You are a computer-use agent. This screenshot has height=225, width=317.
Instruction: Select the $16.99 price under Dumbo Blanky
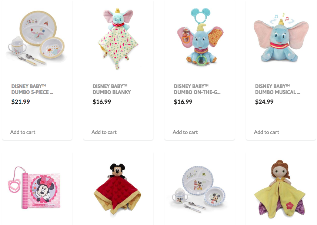pyautogui.click(x=102, y=102)
